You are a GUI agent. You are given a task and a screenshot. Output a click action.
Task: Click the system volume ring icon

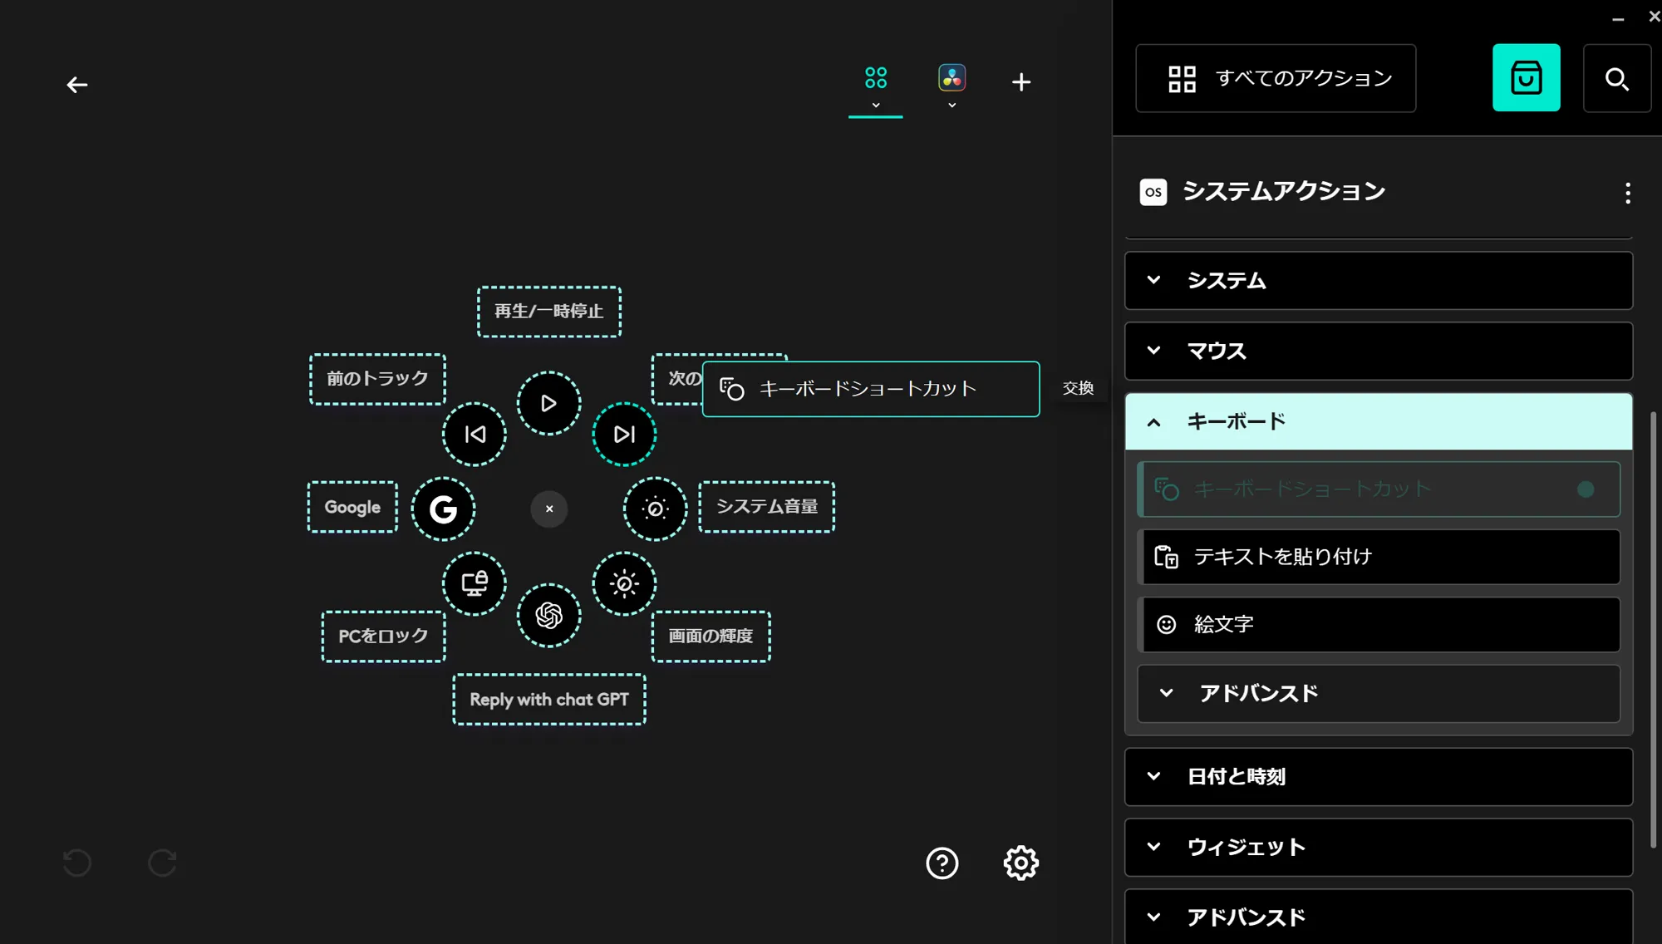coord(655,509)
